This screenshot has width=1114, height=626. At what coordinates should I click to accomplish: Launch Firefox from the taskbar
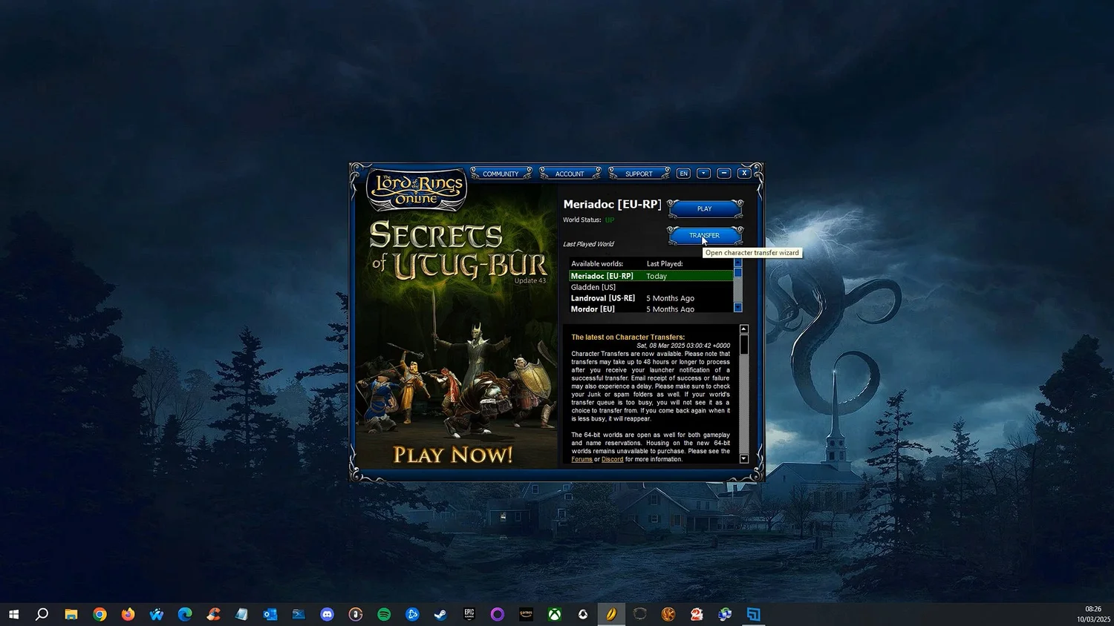coord(128,614)
